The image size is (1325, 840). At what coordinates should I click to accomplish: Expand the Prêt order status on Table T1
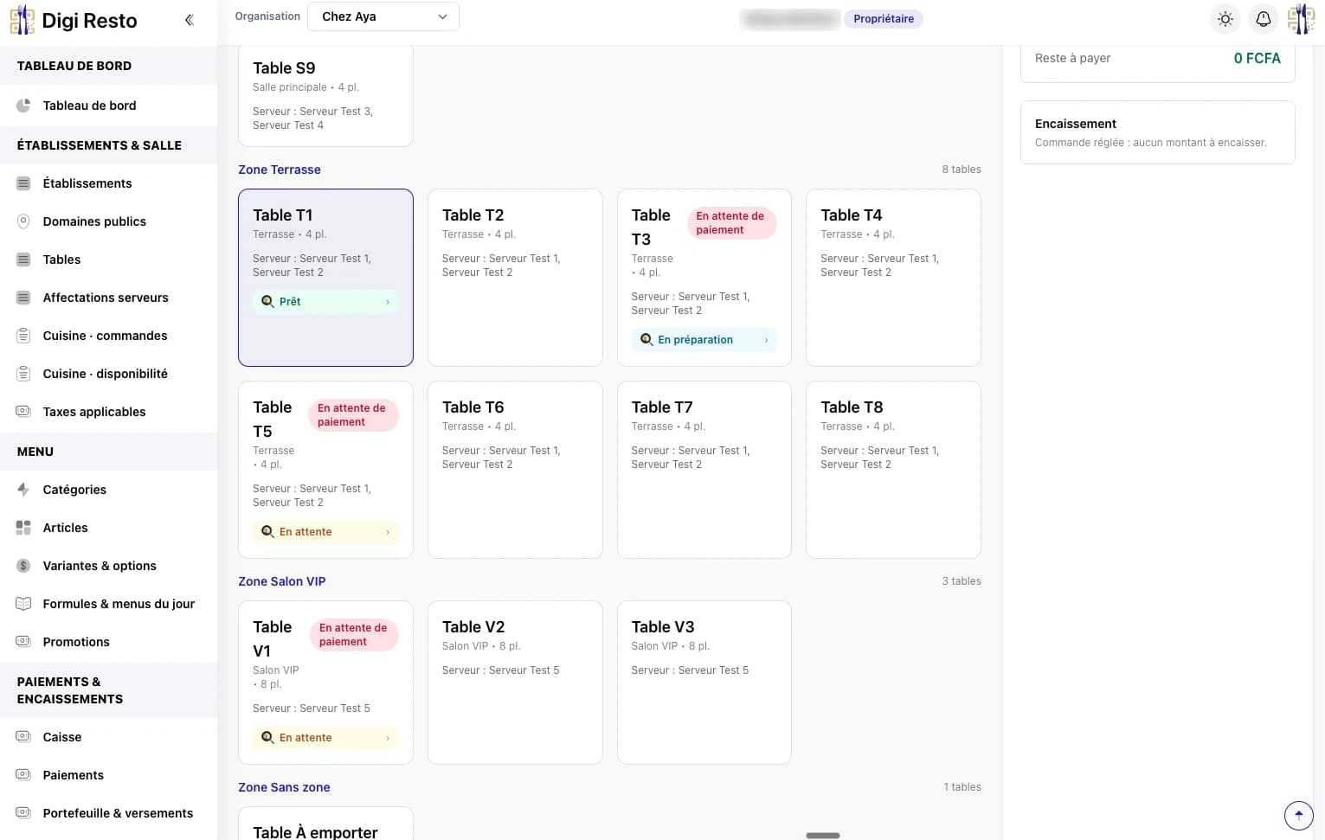[x=326, y=302]
